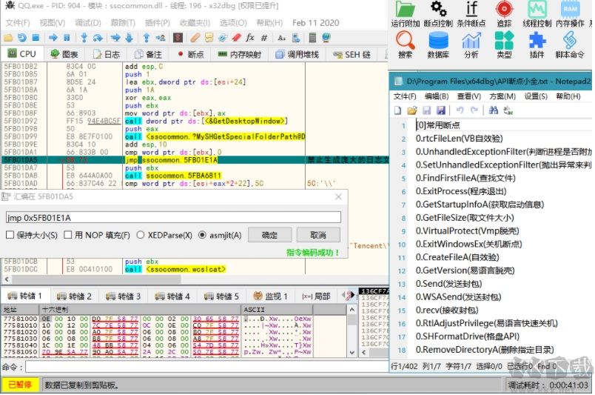Open 断点控制 gears icon
Image resolution: width=595 pixels, height=395 pixels.
pyautogui.click(x=439, y=10)
